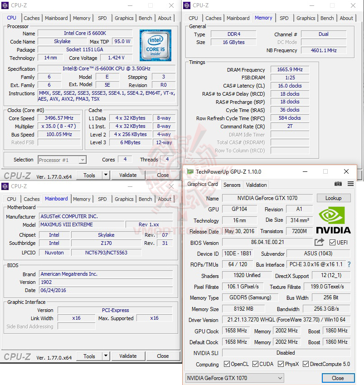Click the Command Rate value 2T
This screenshot has width=364, height=385.
coord(290,126)
